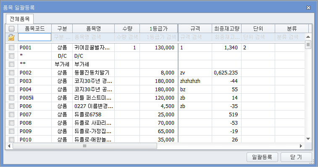The width and height of the screenshot is (318, 167).
Task: Sort by 단위 column header
Action: [258, 28]
